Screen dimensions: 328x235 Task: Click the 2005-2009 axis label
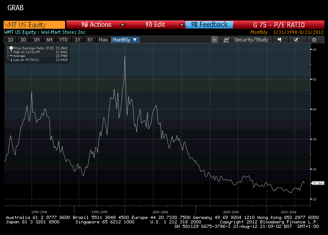231,212
